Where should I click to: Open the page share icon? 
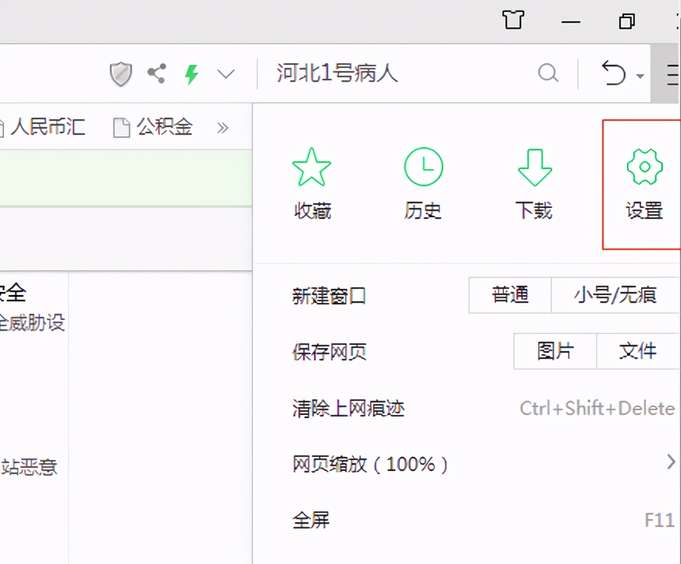(x=156, y=73)
